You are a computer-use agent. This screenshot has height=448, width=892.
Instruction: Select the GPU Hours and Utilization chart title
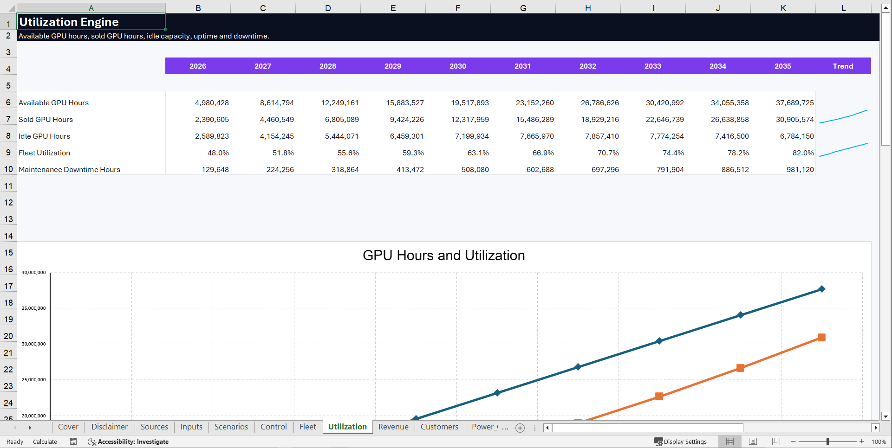[x=443, y=256]
